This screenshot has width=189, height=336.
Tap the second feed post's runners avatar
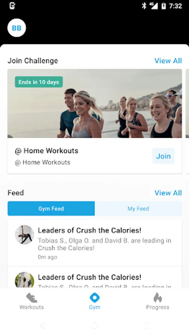(24, 280)
